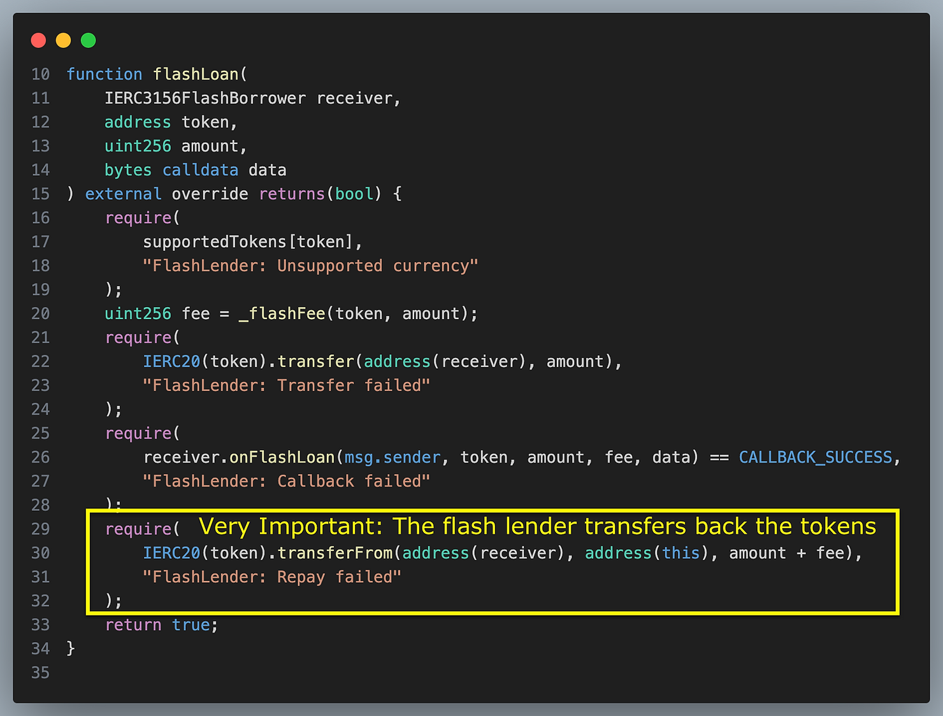Click the green maximize window button
943x716 pixels.
(x=89, y=41)
